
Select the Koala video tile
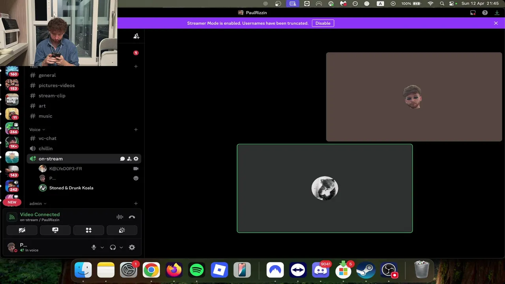coord(325,188)
